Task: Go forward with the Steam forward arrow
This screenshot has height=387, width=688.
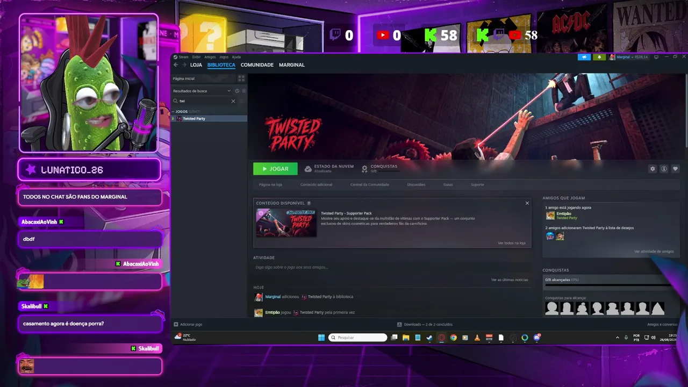Action: pyautogui.click(x=184, y=65)
